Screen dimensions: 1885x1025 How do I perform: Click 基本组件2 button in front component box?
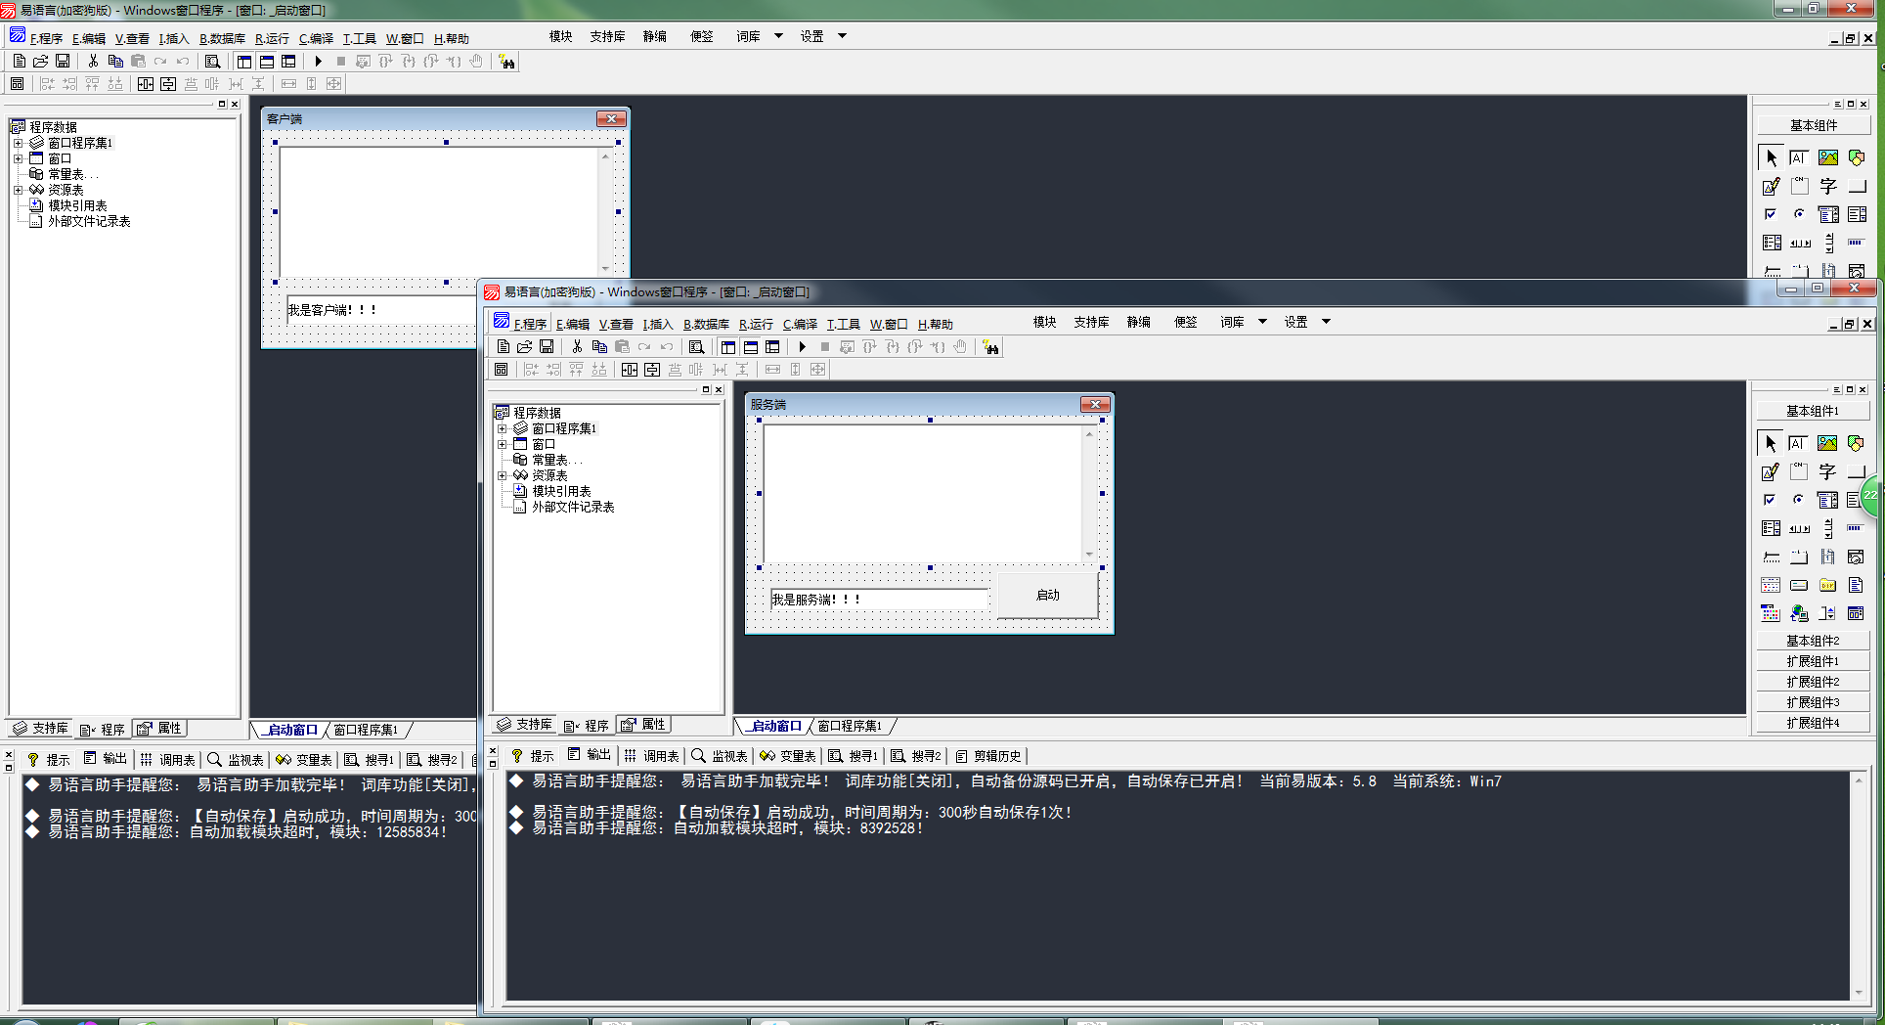(1813, 641)
